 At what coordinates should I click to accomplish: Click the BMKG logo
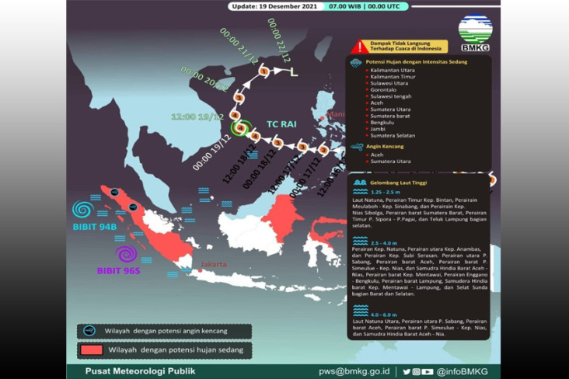click(476, 33)
